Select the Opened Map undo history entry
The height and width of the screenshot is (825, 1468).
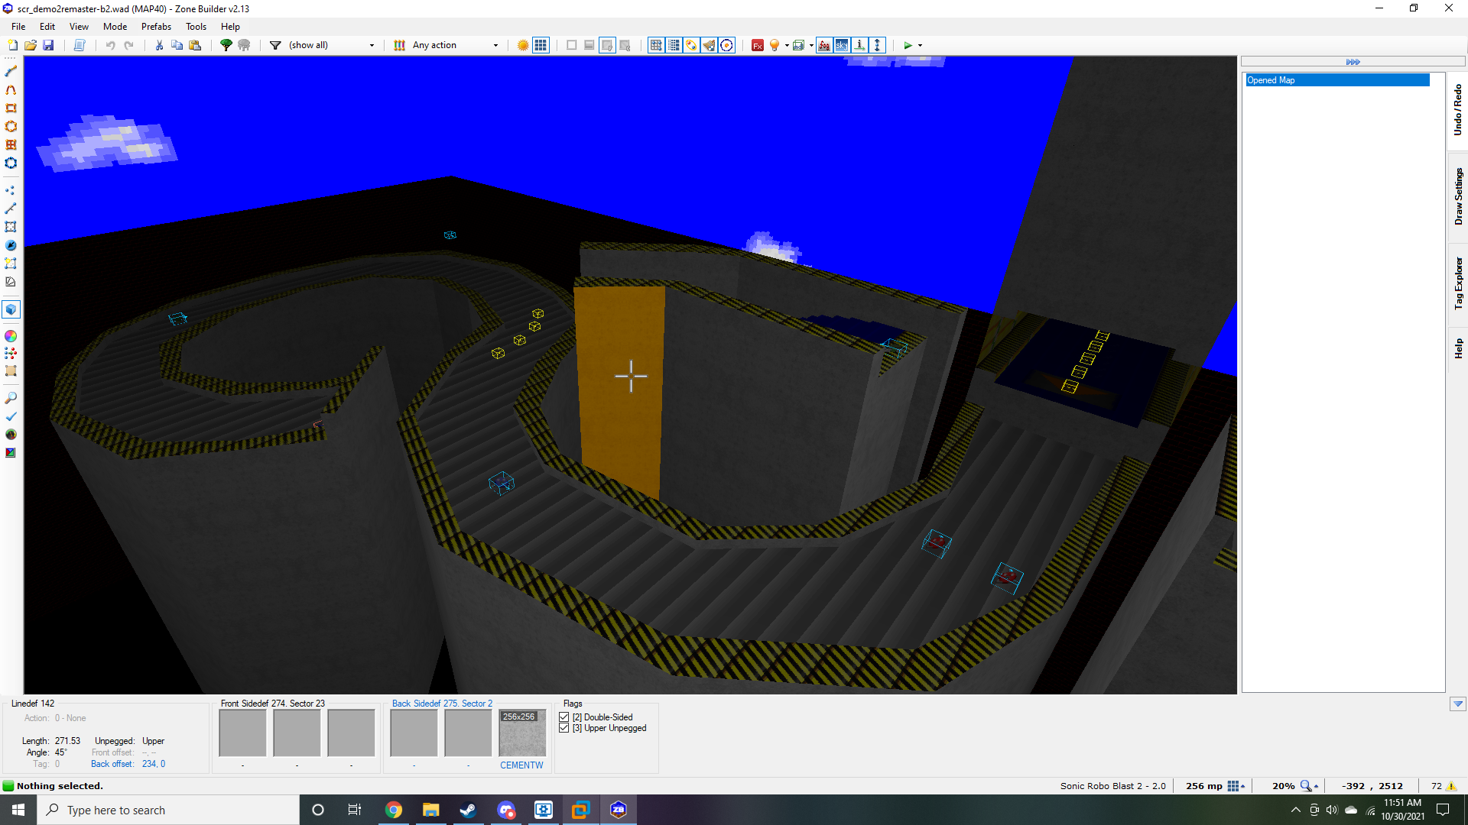tap(1337, 80)
